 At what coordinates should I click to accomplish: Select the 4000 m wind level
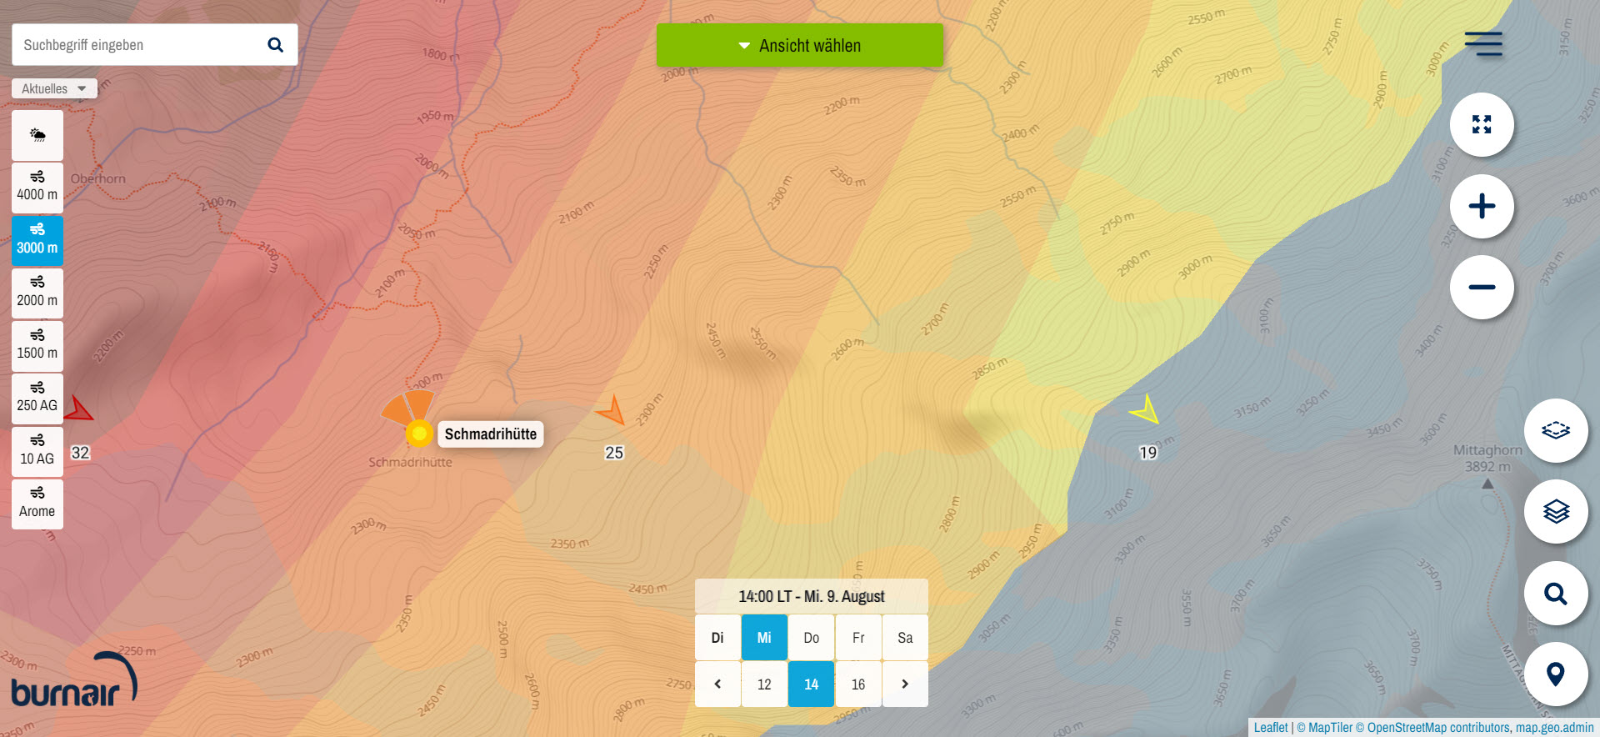click(x=37, y=187)
